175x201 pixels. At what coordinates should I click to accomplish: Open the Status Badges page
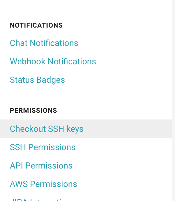(x=37, y=80)
